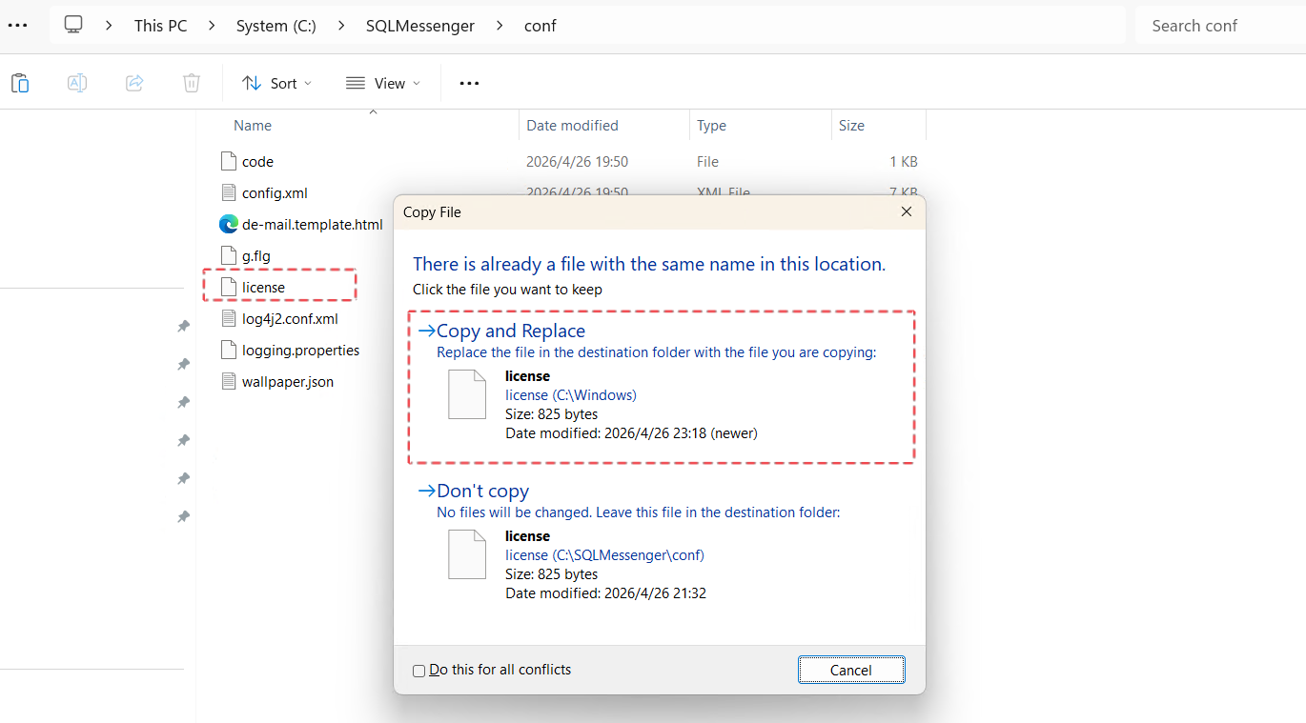Expand the View options dropdown

click(x=417, y=84)
